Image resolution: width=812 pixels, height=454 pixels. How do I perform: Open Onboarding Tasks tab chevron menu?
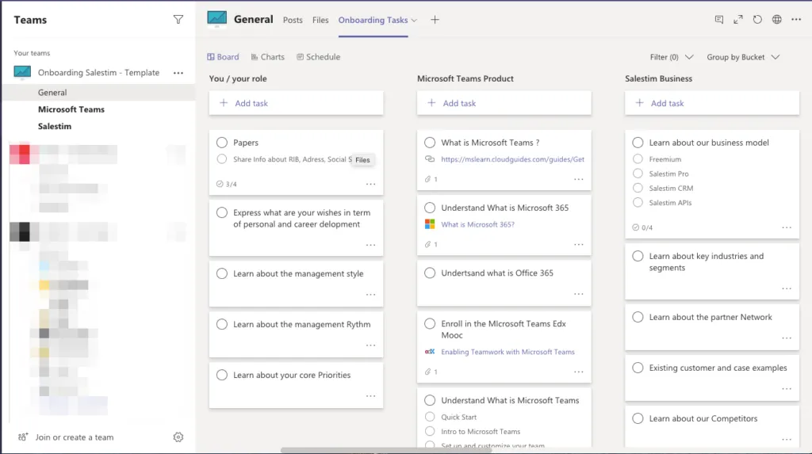coord(414,20)
